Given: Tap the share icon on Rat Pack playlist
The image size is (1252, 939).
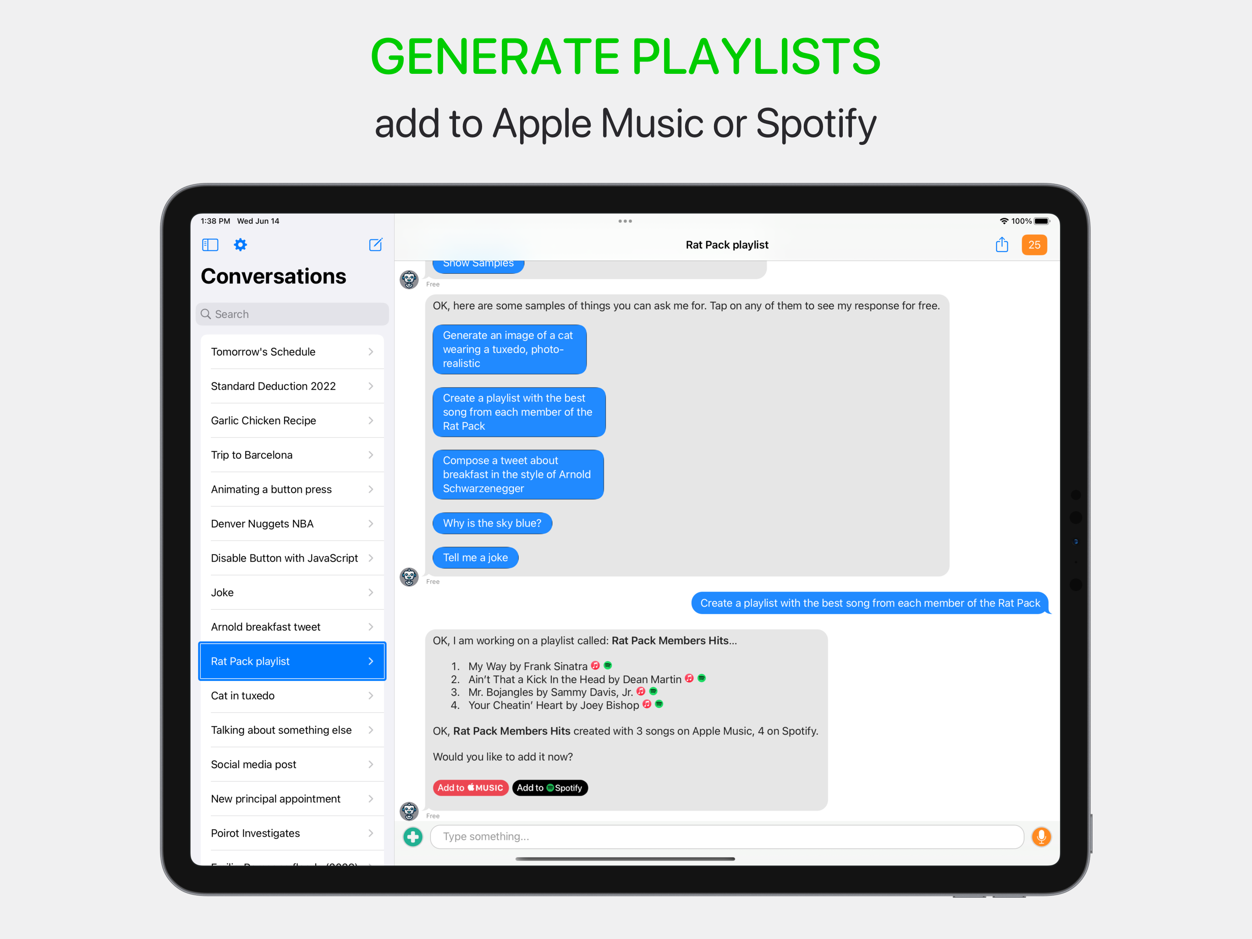Looking at the screenshot, I should (1002, 245).
